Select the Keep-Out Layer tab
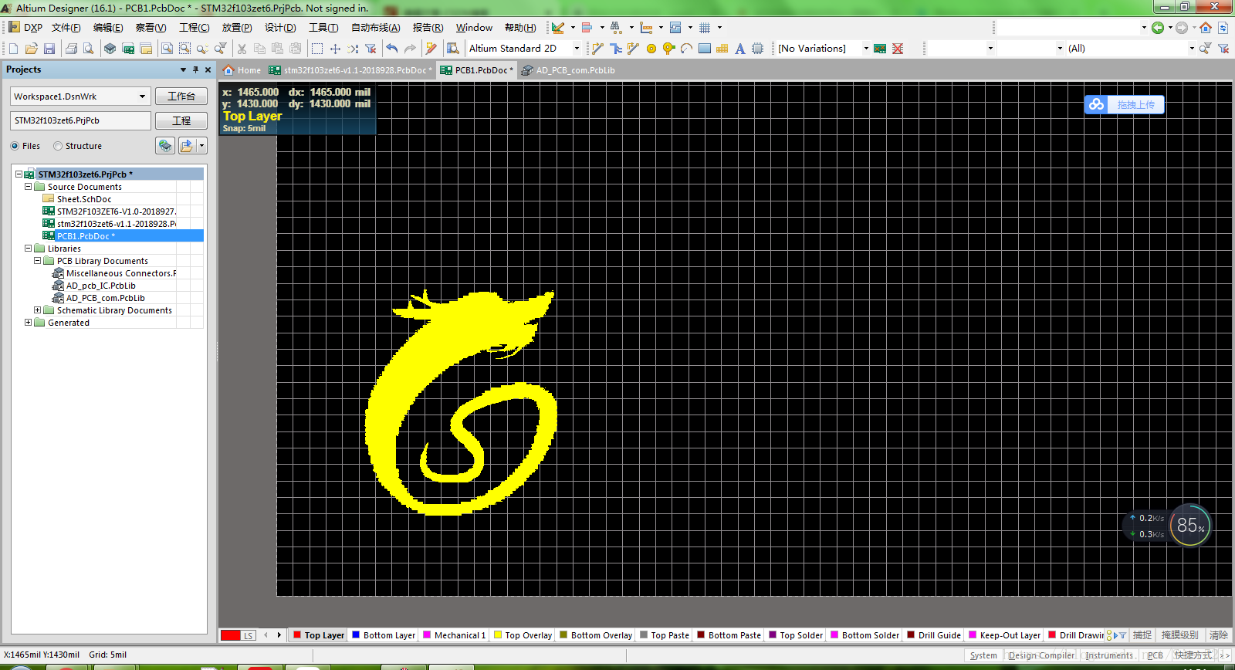Viewport: 1235px width, 670px height. (1004, 635)
